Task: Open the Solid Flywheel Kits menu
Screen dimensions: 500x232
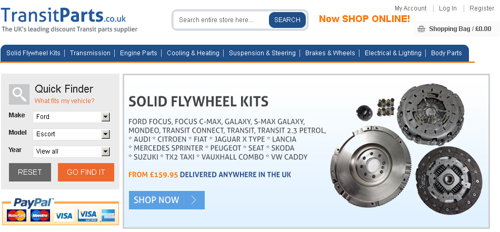Action: click(33, 53)
